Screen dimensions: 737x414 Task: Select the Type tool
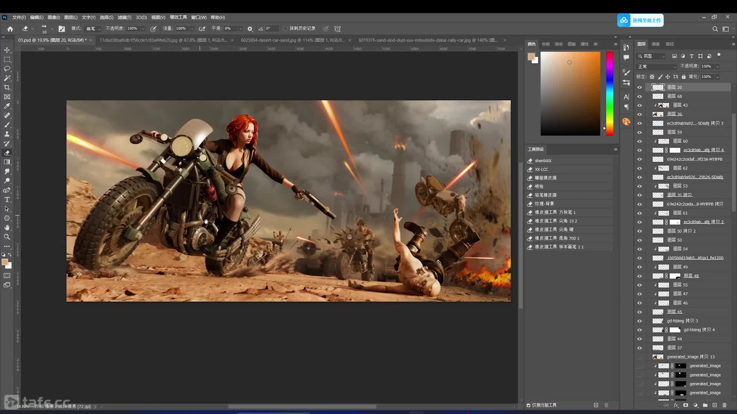[x=7, y=199]
